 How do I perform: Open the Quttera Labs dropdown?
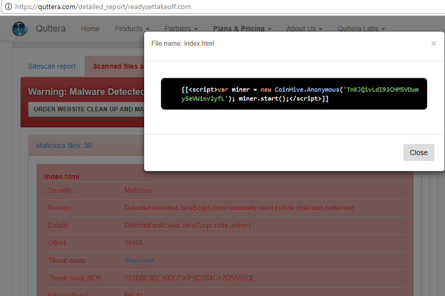(361, 29)
